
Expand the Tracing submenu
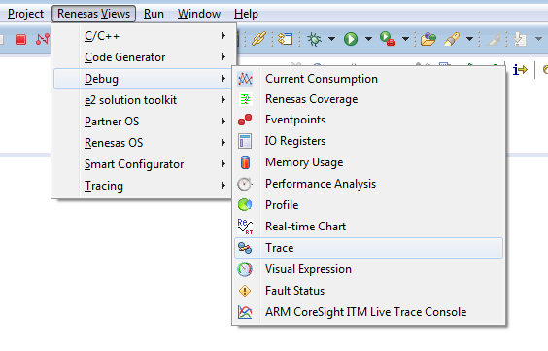pos(142,186)
